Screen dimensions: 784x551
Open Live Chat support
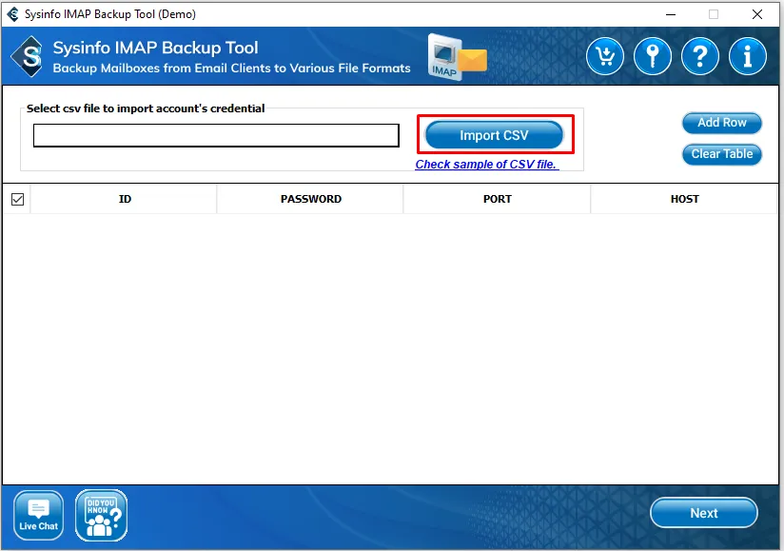click(39, 515)
